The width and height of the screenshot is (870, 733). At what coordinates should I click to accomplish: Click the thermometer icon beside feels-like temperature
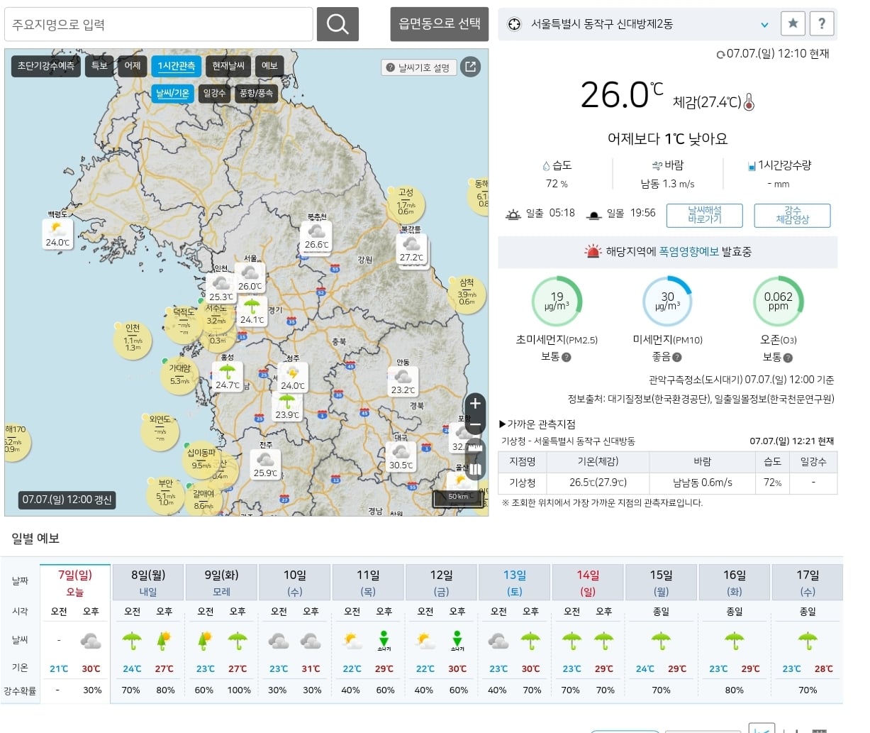point(749,102)
